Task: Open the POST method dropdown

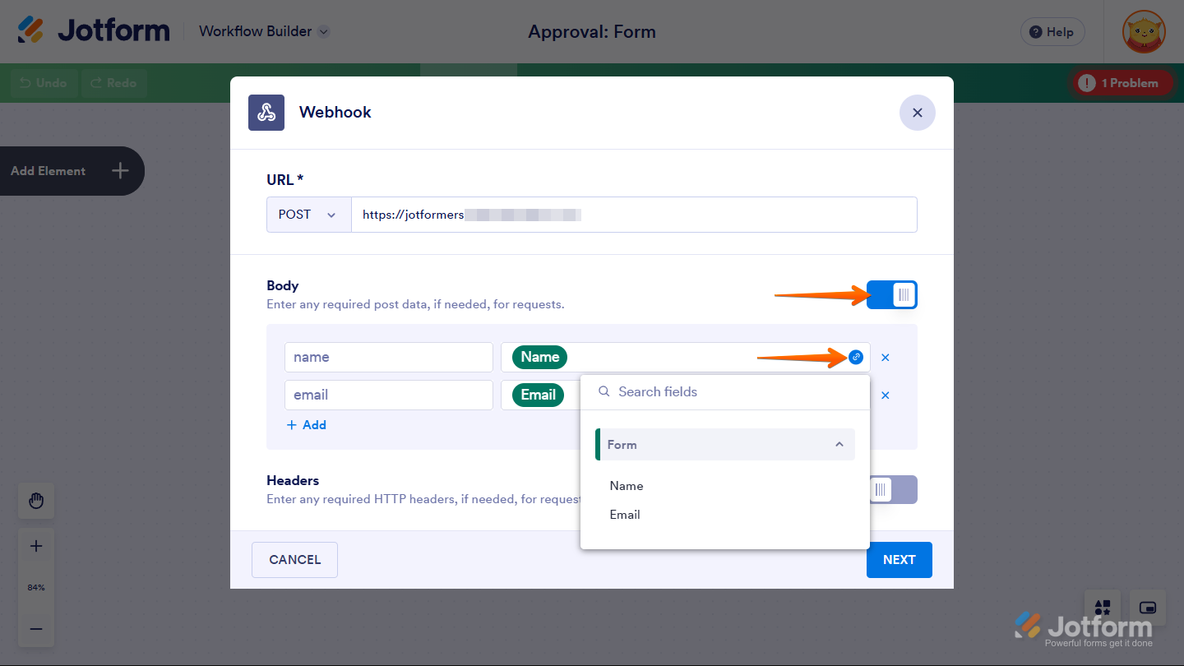Action: click(308, 214)
